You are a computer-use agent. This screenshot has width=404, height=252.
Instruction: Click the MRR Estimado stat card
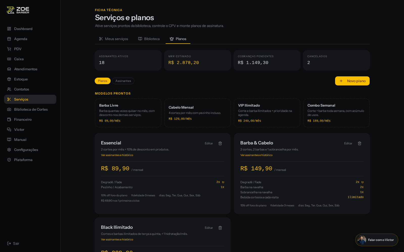197,60
